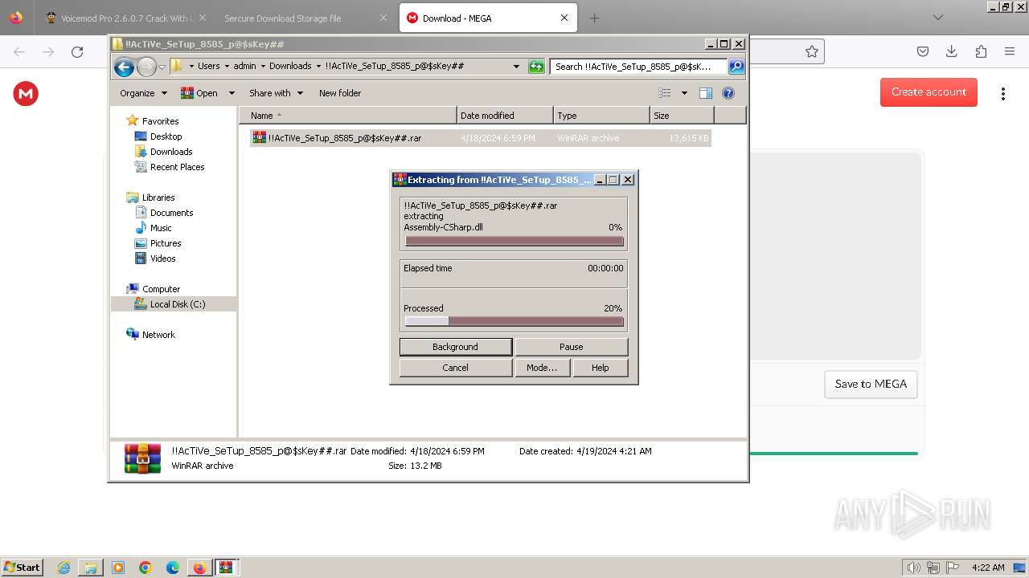This screenshot has height=578, width=1029.
Task: Click the search magnifier icon in Explorer
Action: click(x=736, y=67)
